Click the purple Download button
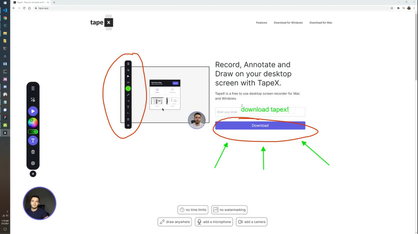This screenshot has width=418, height=234. (260, 125)
